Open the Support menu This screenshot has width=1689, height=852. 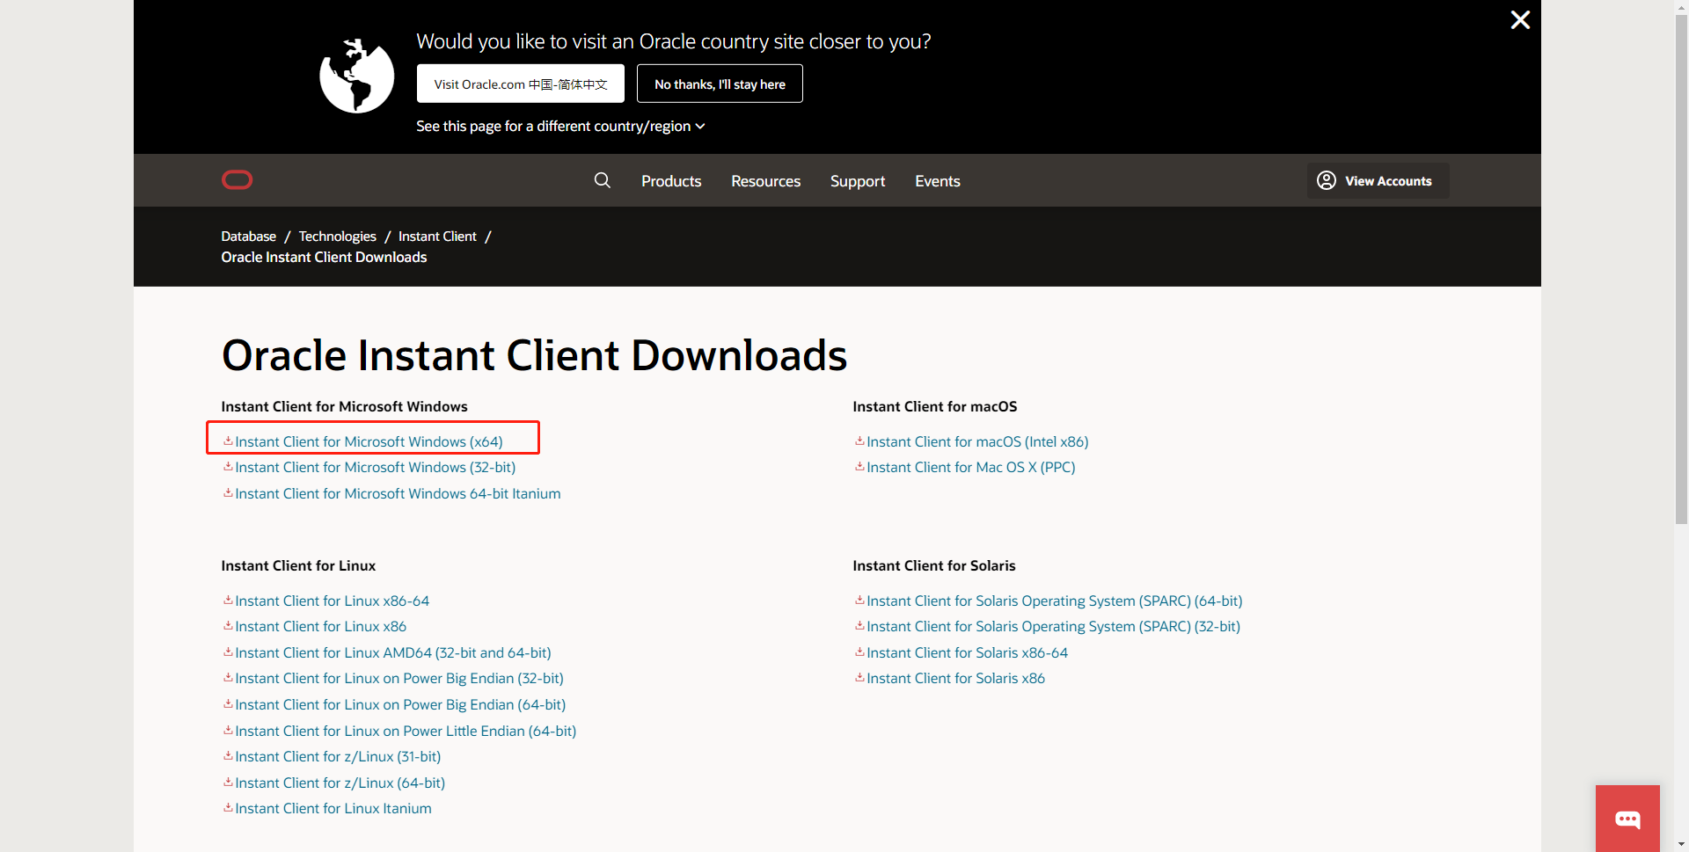coord(858,181)
